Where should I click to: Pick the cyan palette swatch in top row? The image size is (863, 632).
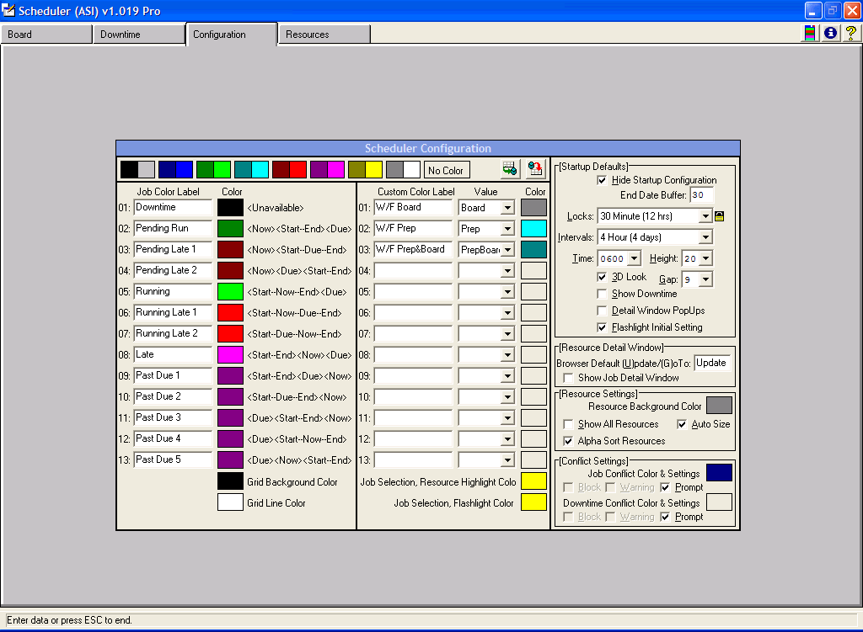click(x=260, y=169)
